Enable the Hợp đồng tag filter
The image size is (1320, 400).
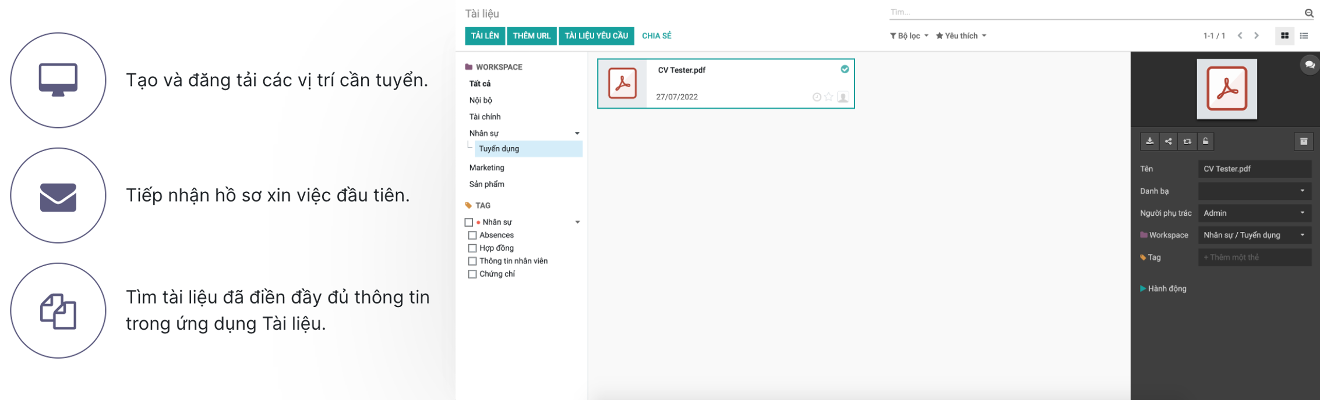[x=472, y=248]
